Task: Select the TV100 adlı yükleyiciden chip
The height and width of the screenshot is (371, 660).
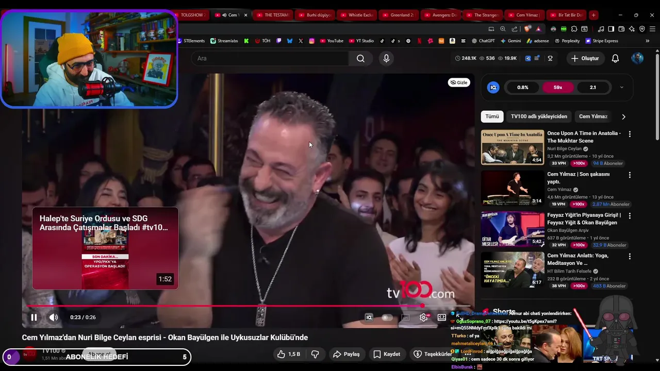Action: tap(539, 116)
